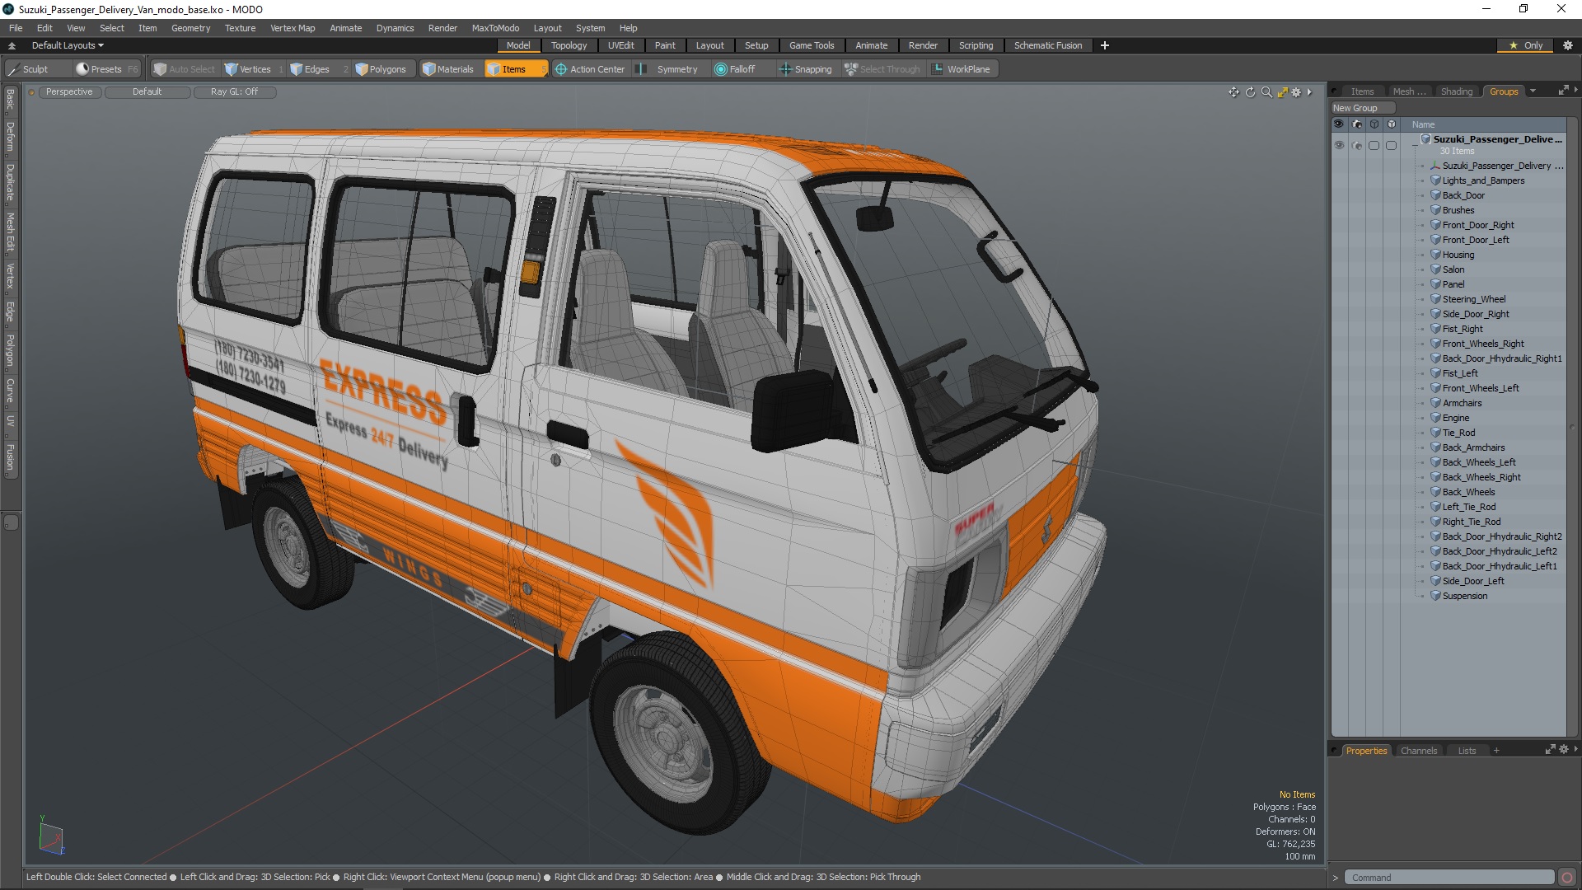Open Default Layouts dropdown
The image size is (1582, 890).
68,45
